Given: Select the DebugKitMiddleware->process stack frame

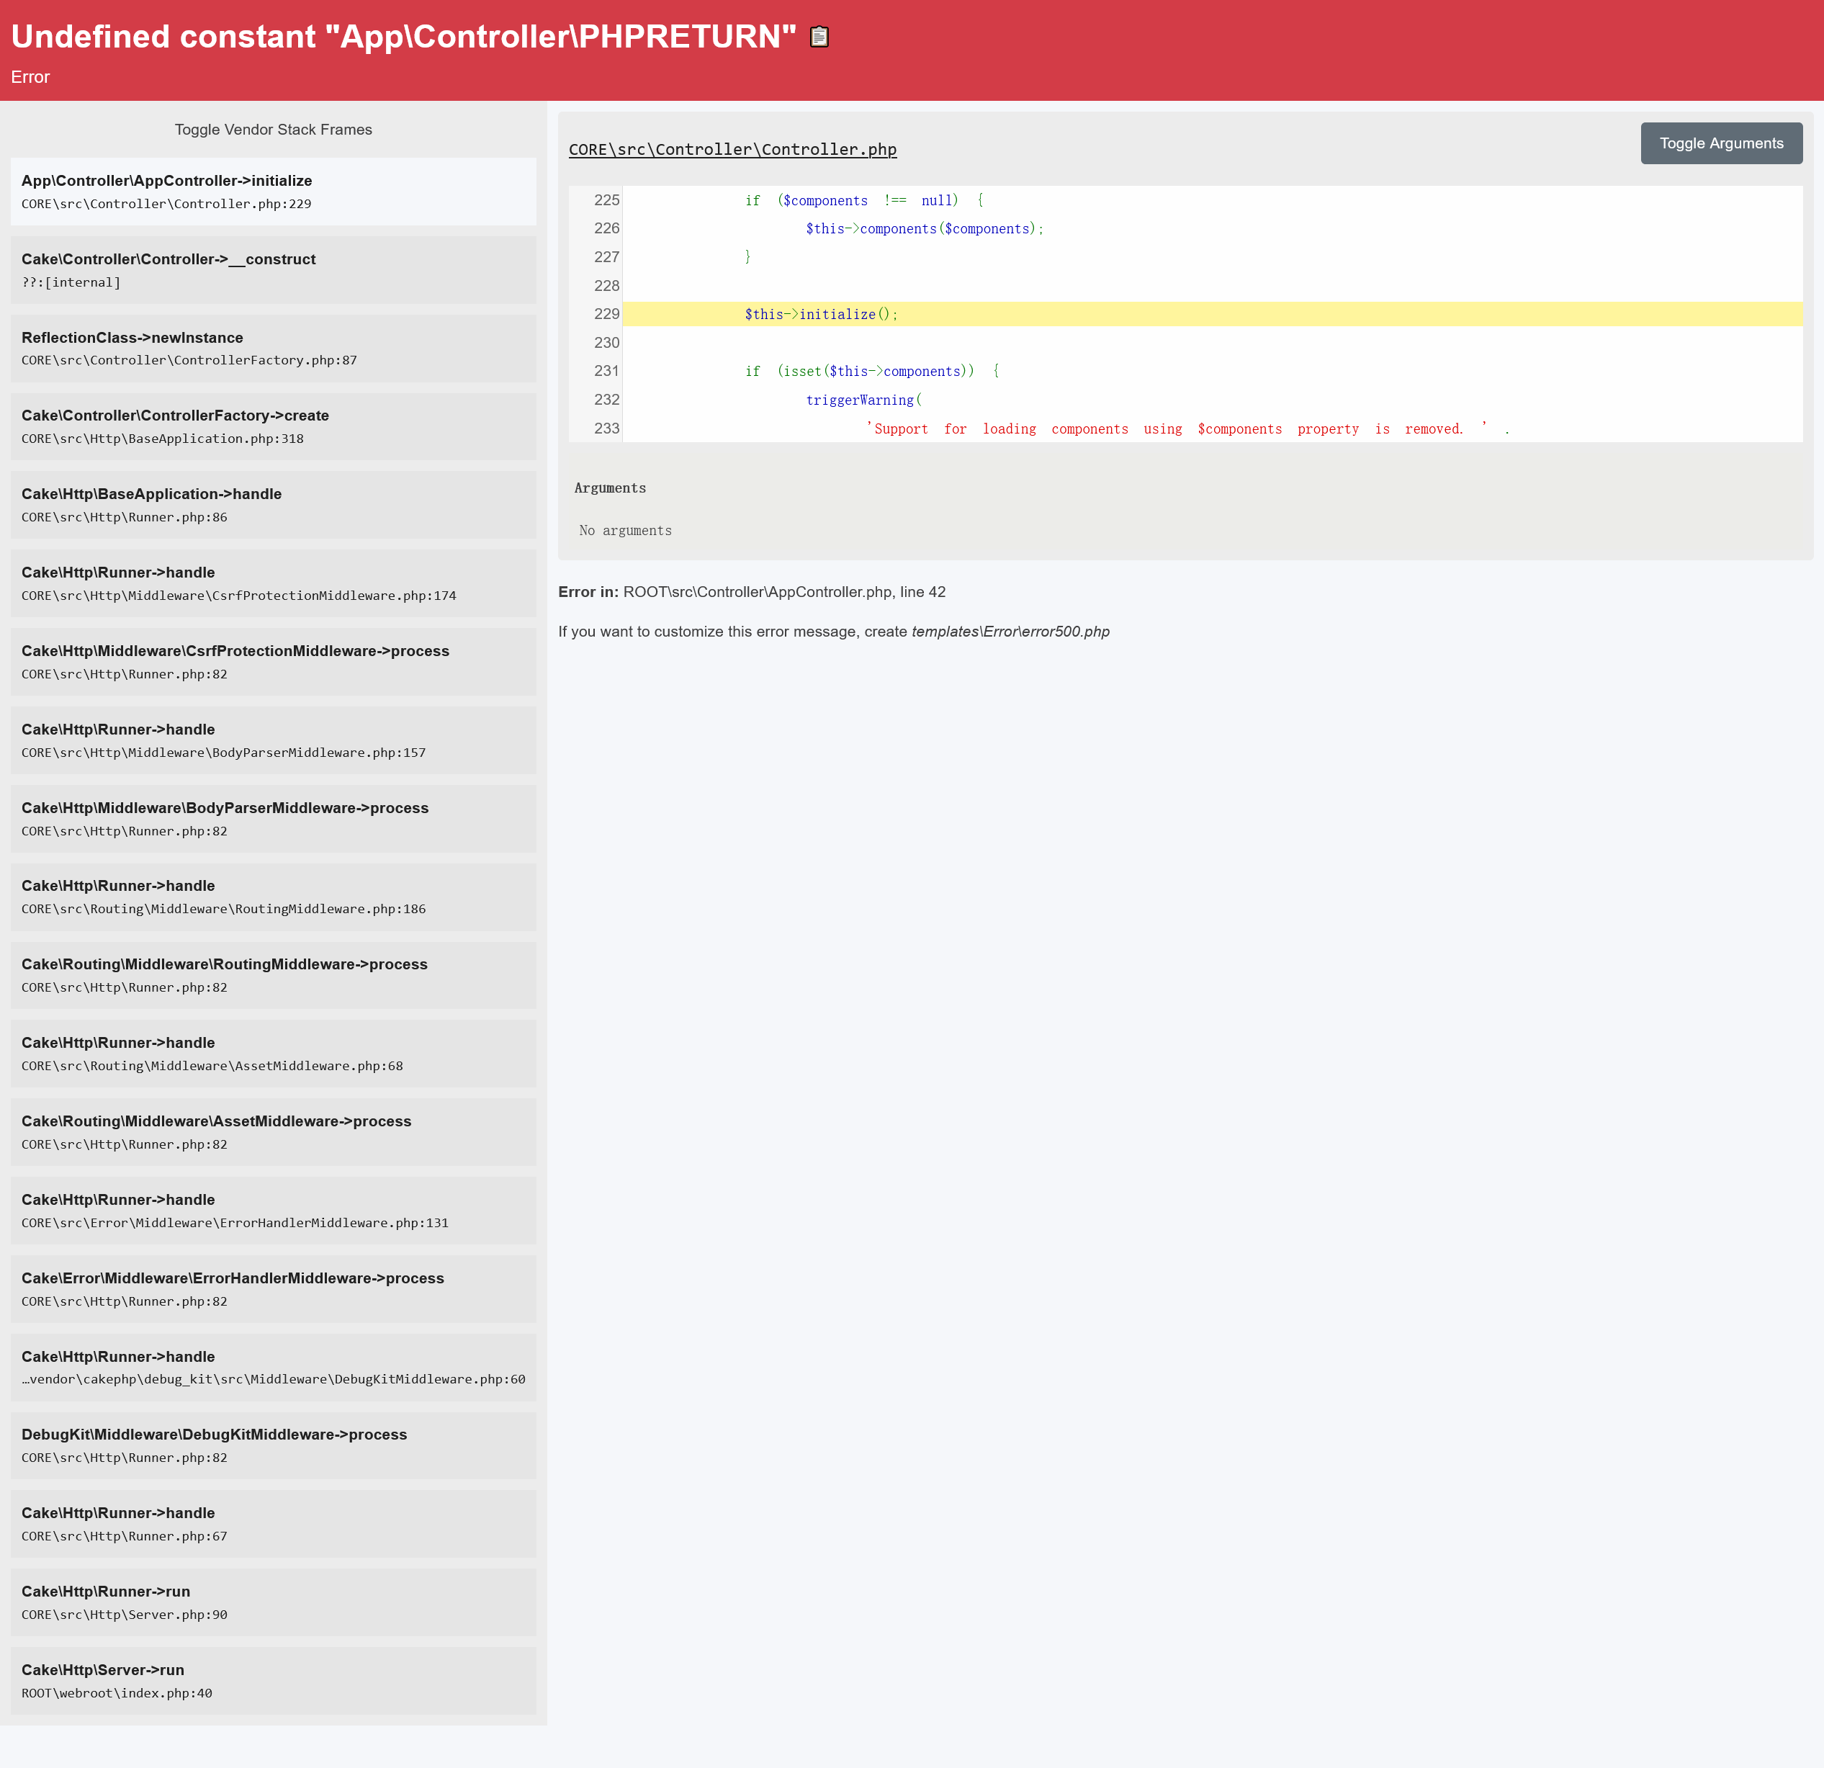Looking at the screenshot, I should click(274, 1445).
